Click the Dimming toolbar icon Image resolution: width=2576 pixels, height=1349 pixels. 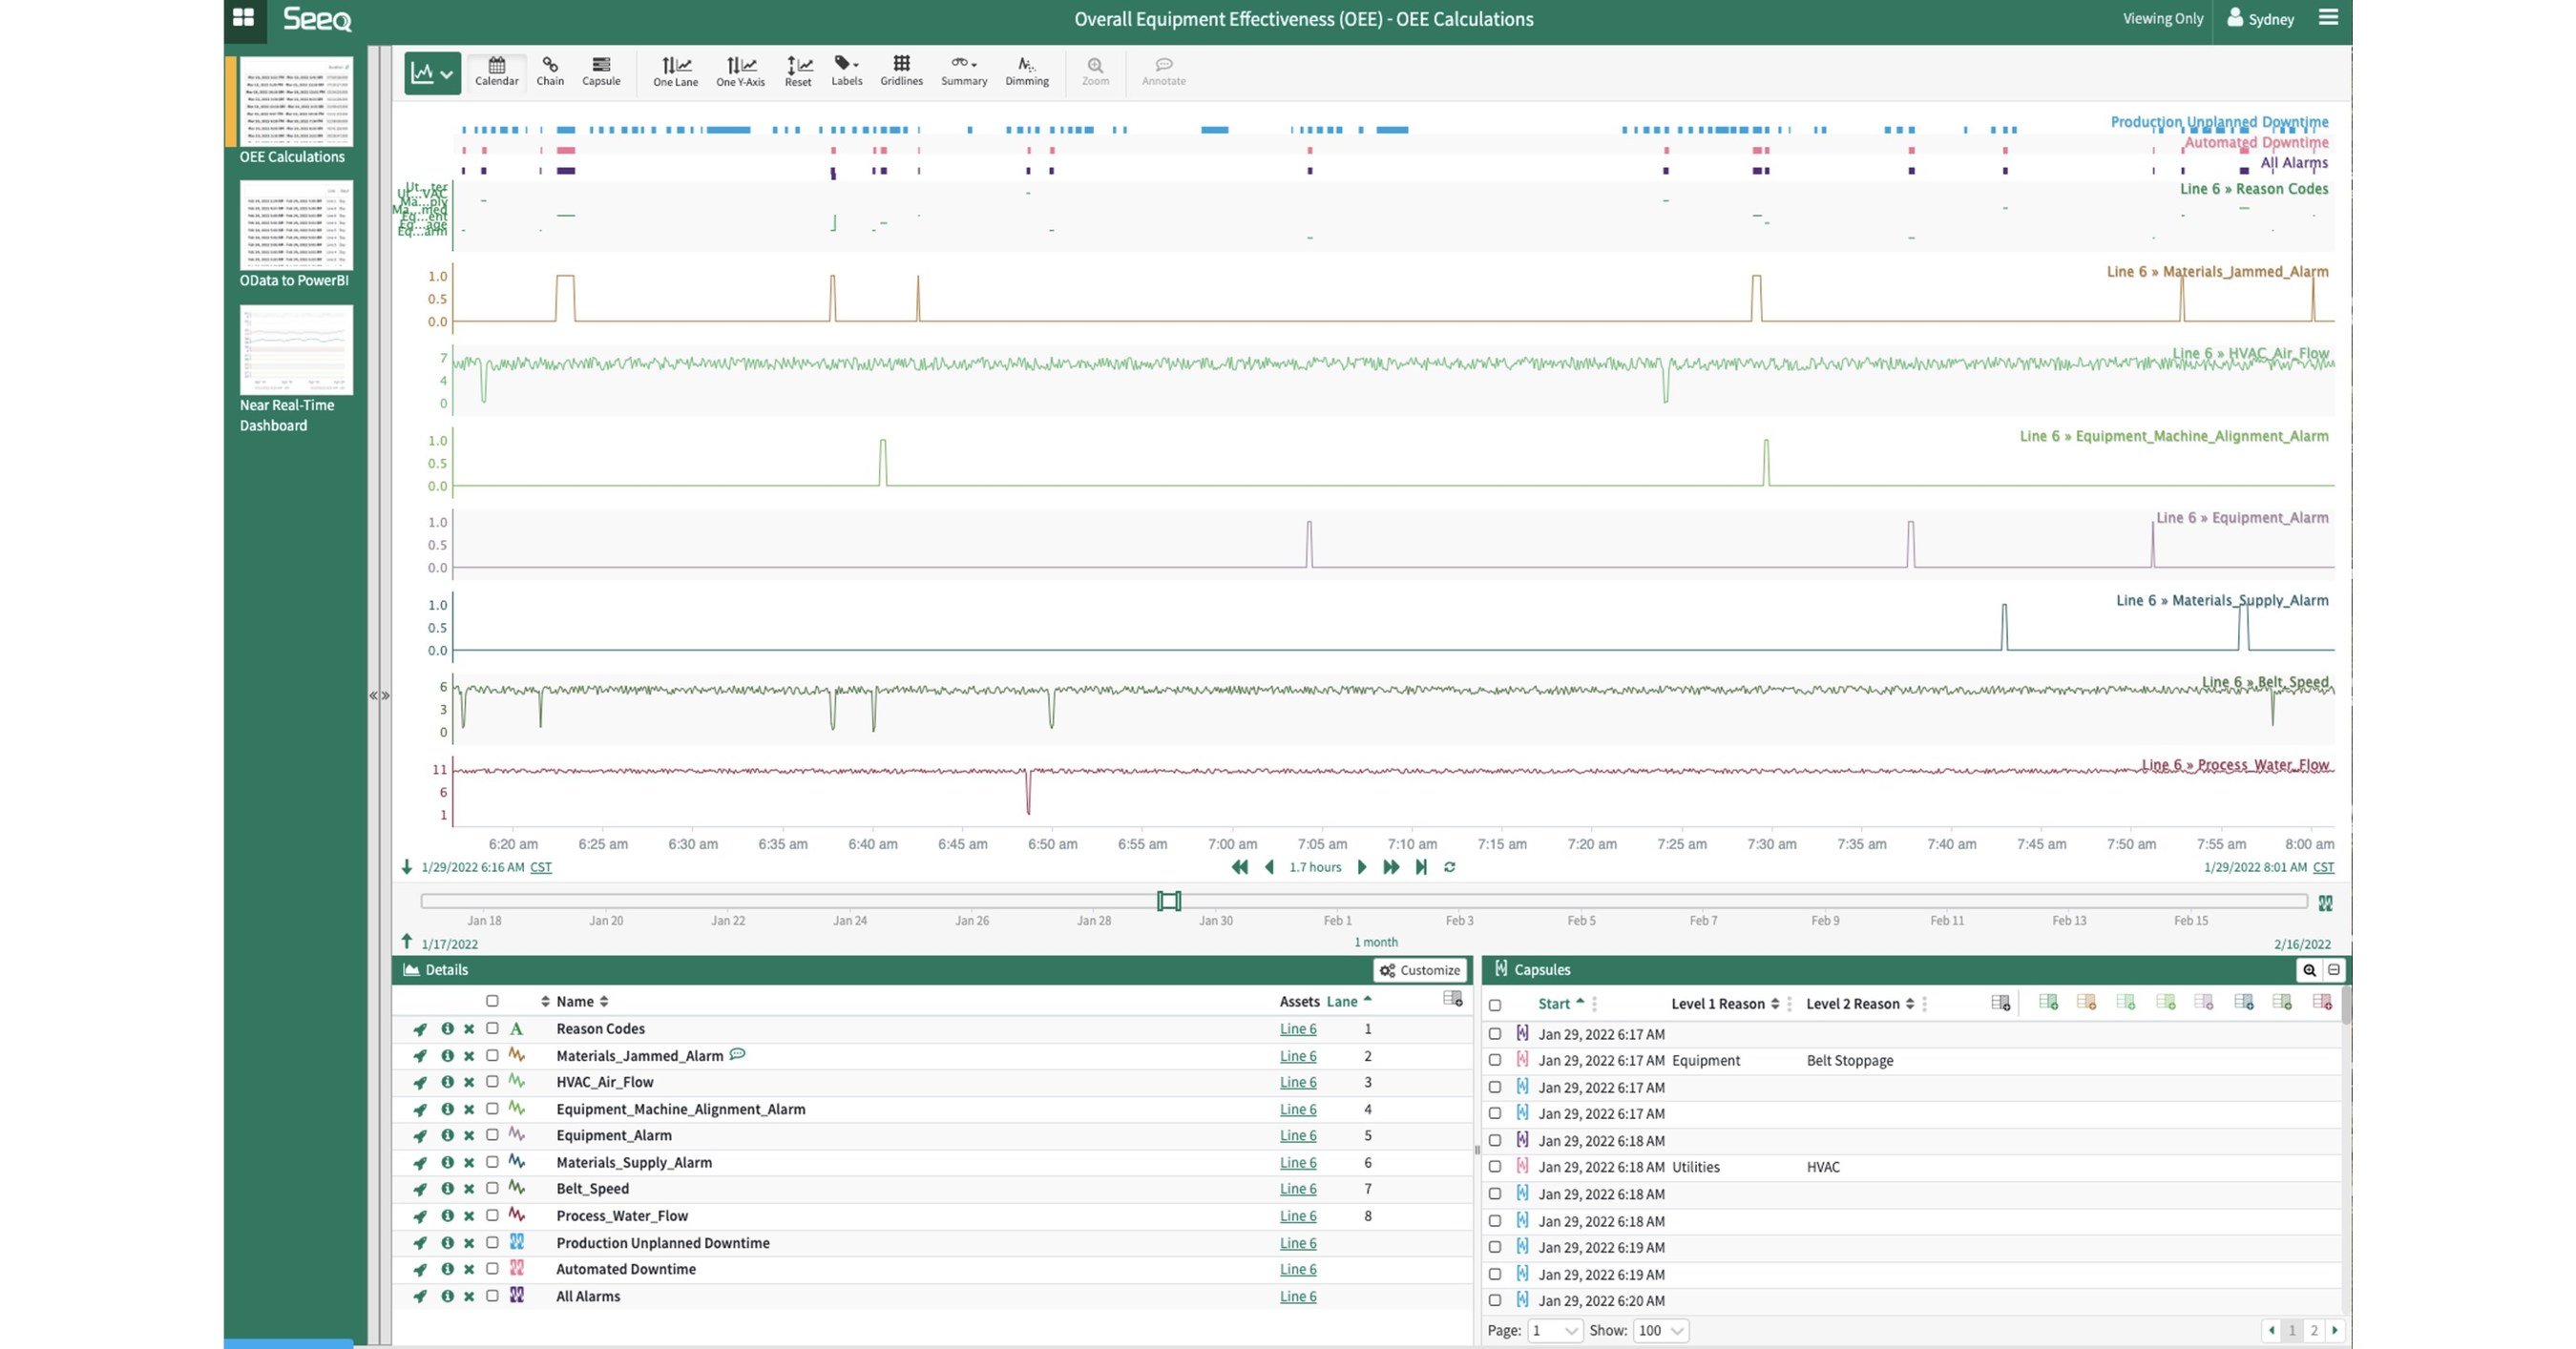click(x=1027, y=71)
